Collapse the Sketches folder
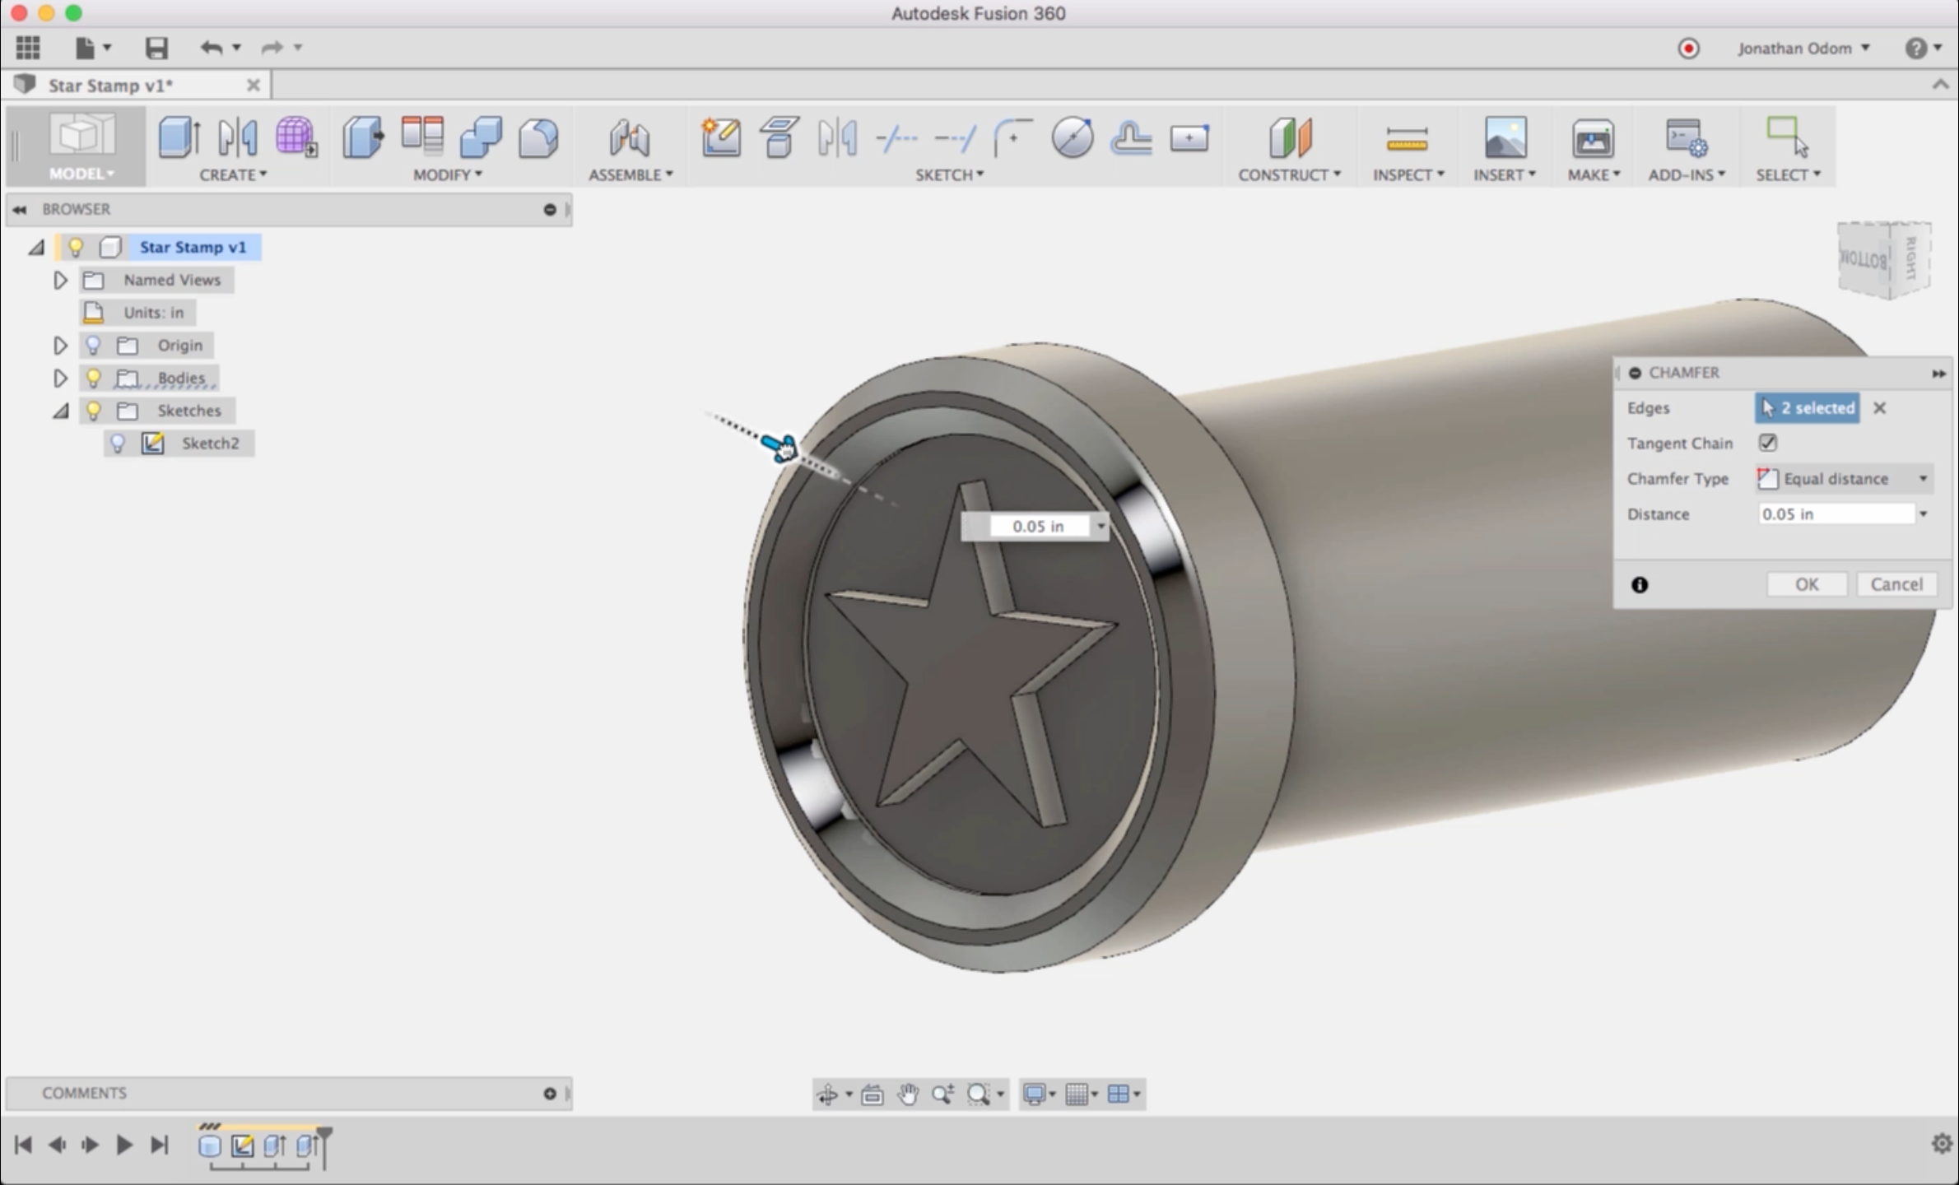Viewport: 1959px width, 1185px height. point(60,411)
